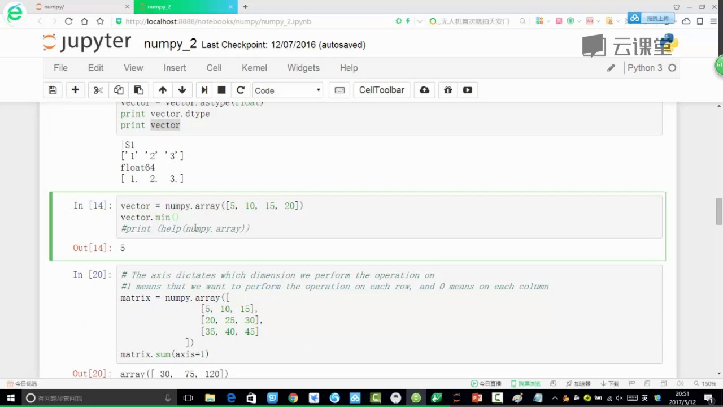The height and width of the screenshot is (407, 723).
Task: Interrupt kernel with the stop square icon
Action: pos(222,90)
